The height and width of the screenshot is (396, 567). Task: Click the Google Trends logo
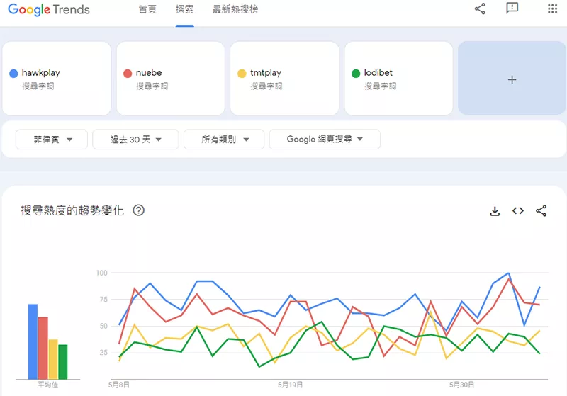tap(49, 9)
